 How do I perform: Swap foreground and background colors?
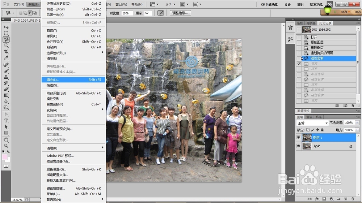tap(8, 152)
